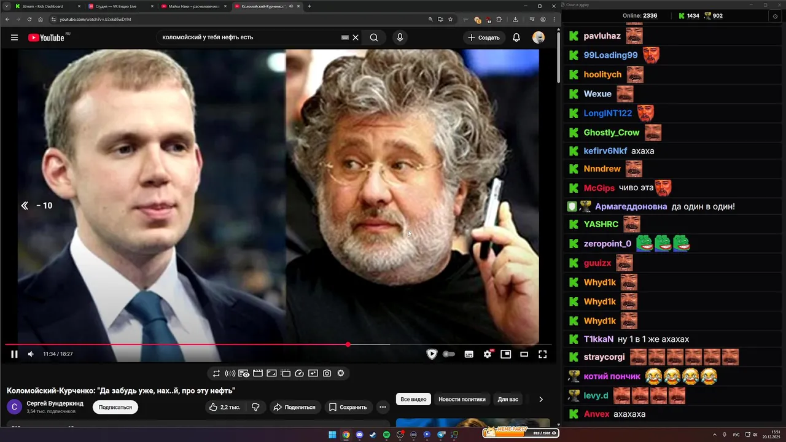Switch to Студия — VK Видео Live tab
This screenshot has height=442, width=786.
tap(120, 6)
